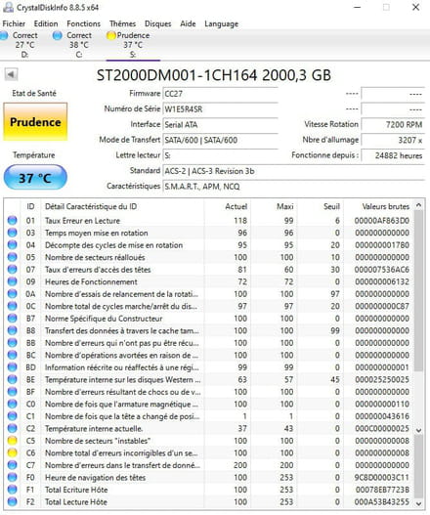The height and width of the screenshot is (515, 430).
Task: Click the status icon for attribute C2
Action: tap(12, 428)
